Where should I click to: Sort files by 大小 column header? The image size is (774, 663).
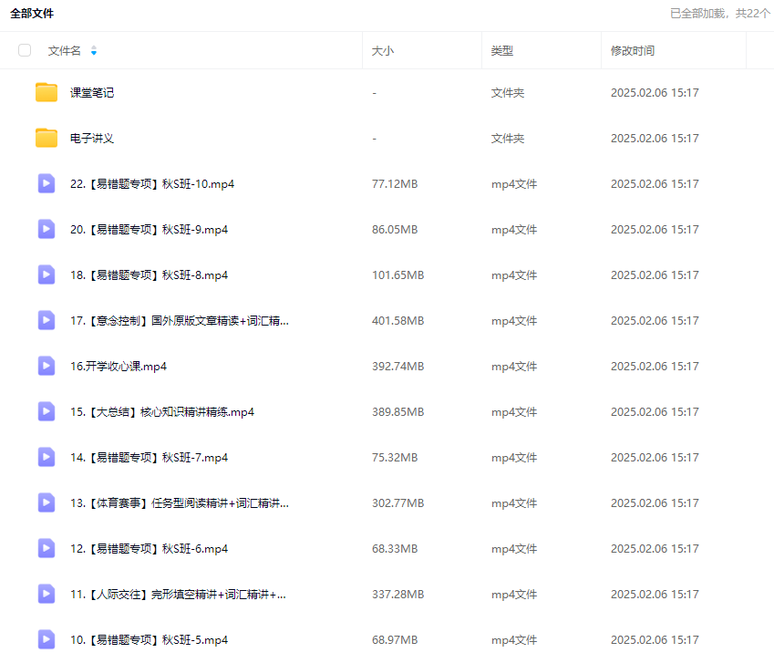(x=383, y=51)
